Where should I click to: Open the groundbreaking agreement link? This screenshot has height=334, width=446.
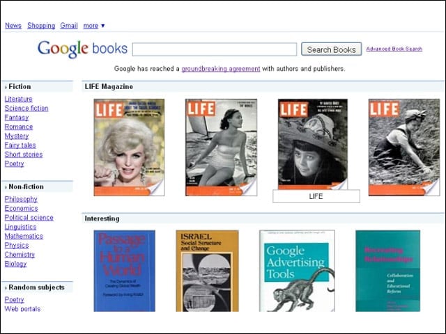pos(221,69)
